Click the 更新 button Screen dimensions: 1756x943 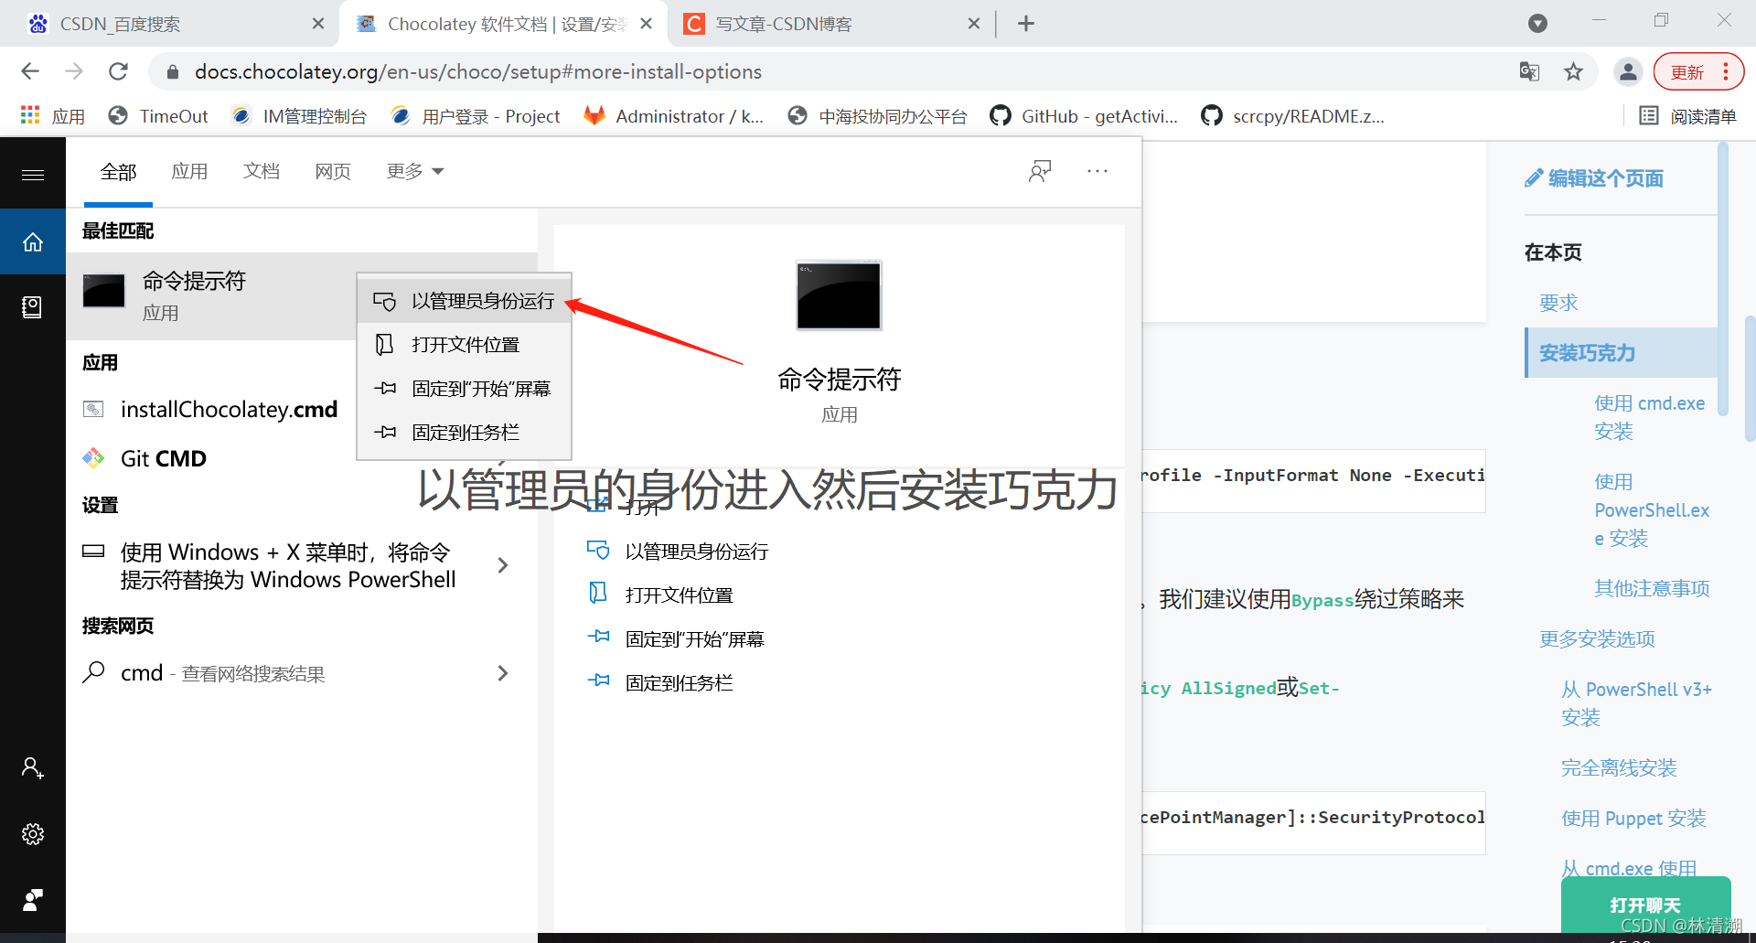coord(1687,71)
